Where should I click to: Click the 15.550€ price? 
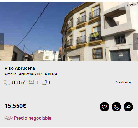coord(15,106)
